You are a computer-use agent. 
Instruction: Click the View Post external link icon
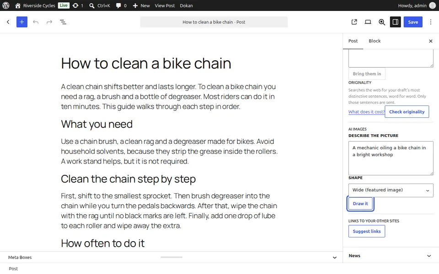click(x=354, y=22)
